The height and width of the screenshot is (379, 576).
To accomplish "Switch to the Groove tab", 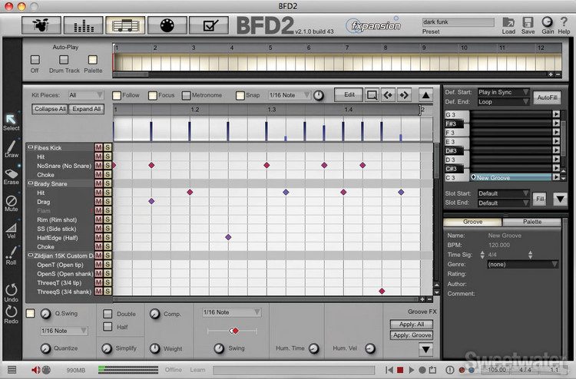I will pos(473,222).
